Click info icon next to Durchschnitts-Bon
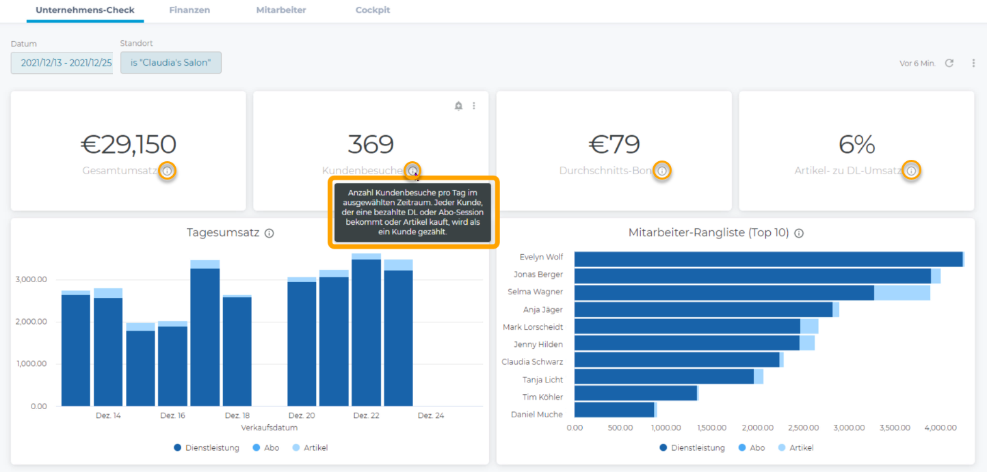The height and width of the screenshot is (472, 987). (661, 171)
